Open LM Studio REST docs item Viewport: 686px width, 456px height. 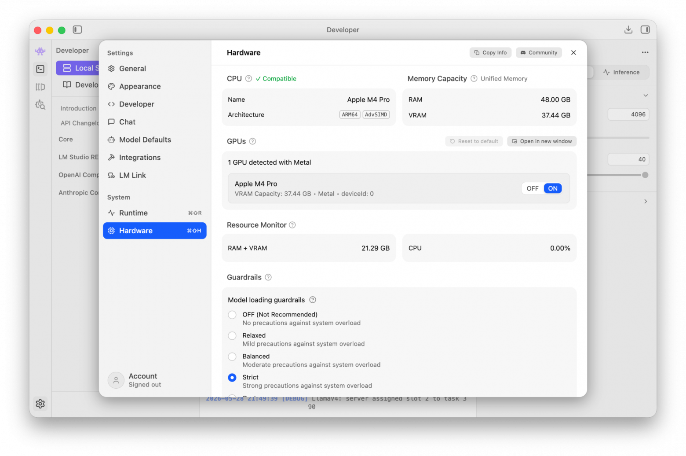tap(79, 157)
